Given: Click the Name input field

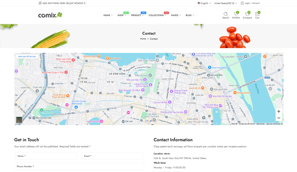Looking at the screenshot, I should point(46,156).
